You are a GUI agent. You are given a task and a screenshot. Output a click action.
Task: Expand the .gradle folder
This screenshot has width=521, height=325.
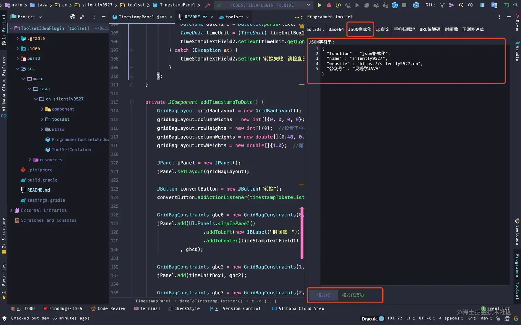click(18, 39)
